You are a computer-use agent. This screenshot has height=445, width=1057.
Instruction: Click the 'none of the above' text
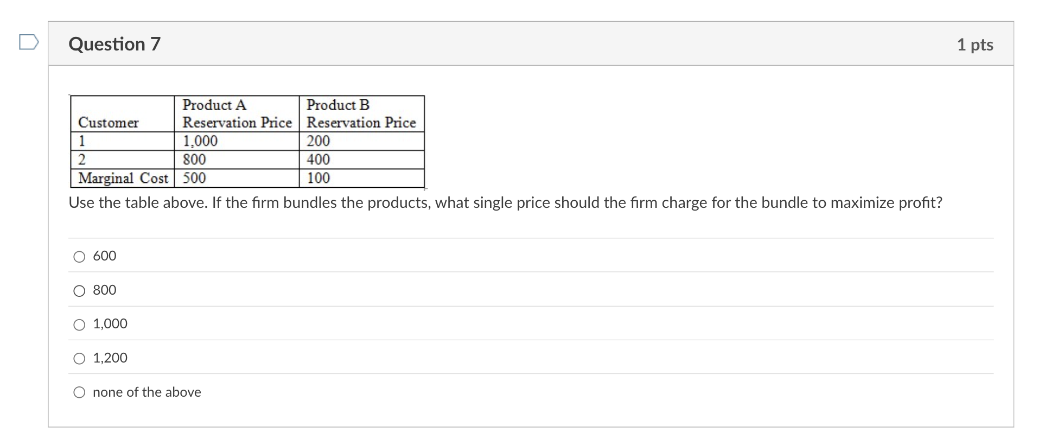(147, 392)
